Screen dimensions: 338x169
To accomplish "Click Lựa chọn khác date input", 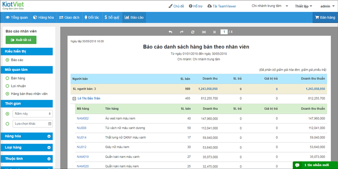I will tap(32, 124).
